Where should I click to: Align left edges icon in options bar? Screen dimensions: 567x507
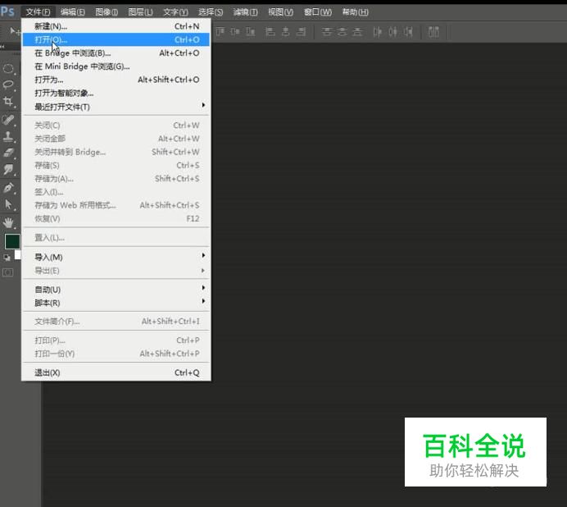[270, 31]
